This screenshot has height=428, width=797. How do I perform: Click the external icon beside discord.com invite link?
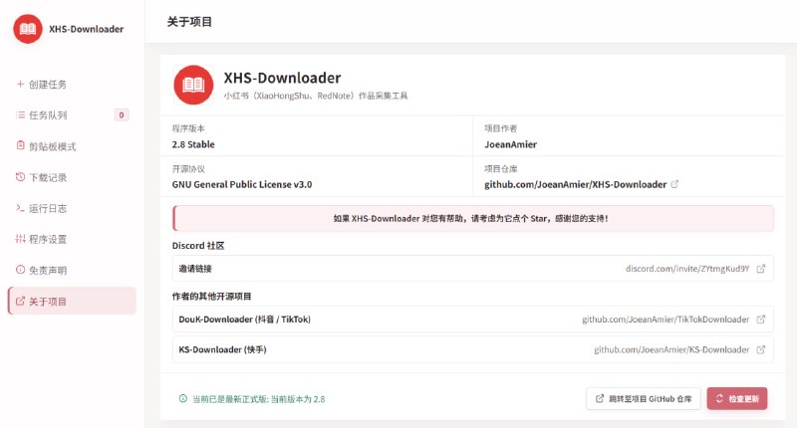point(761,269)
